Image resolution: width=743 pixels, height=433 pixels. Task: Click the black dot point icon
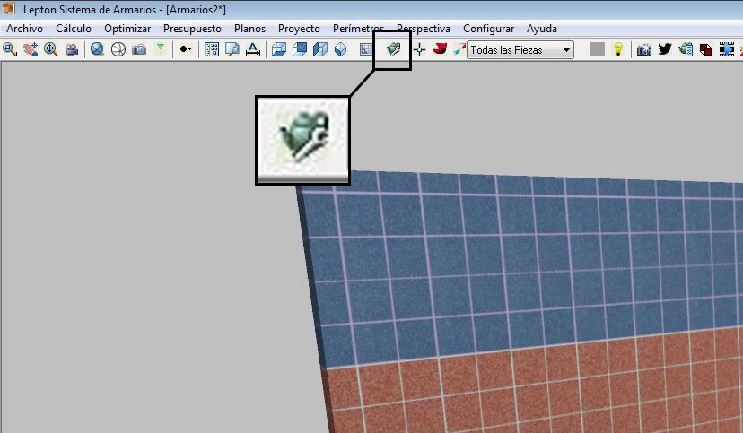pyautogui.click(x=185, y=49)
